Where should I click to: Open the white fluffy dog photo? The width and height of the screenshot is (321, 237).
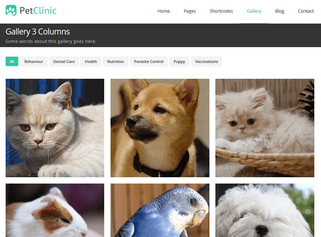pyautogui.click(x=265, y=210)
